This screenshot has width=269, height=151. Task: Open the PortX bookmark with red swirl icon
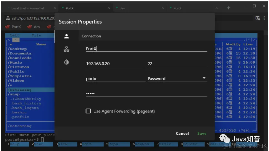click(13, 27)
